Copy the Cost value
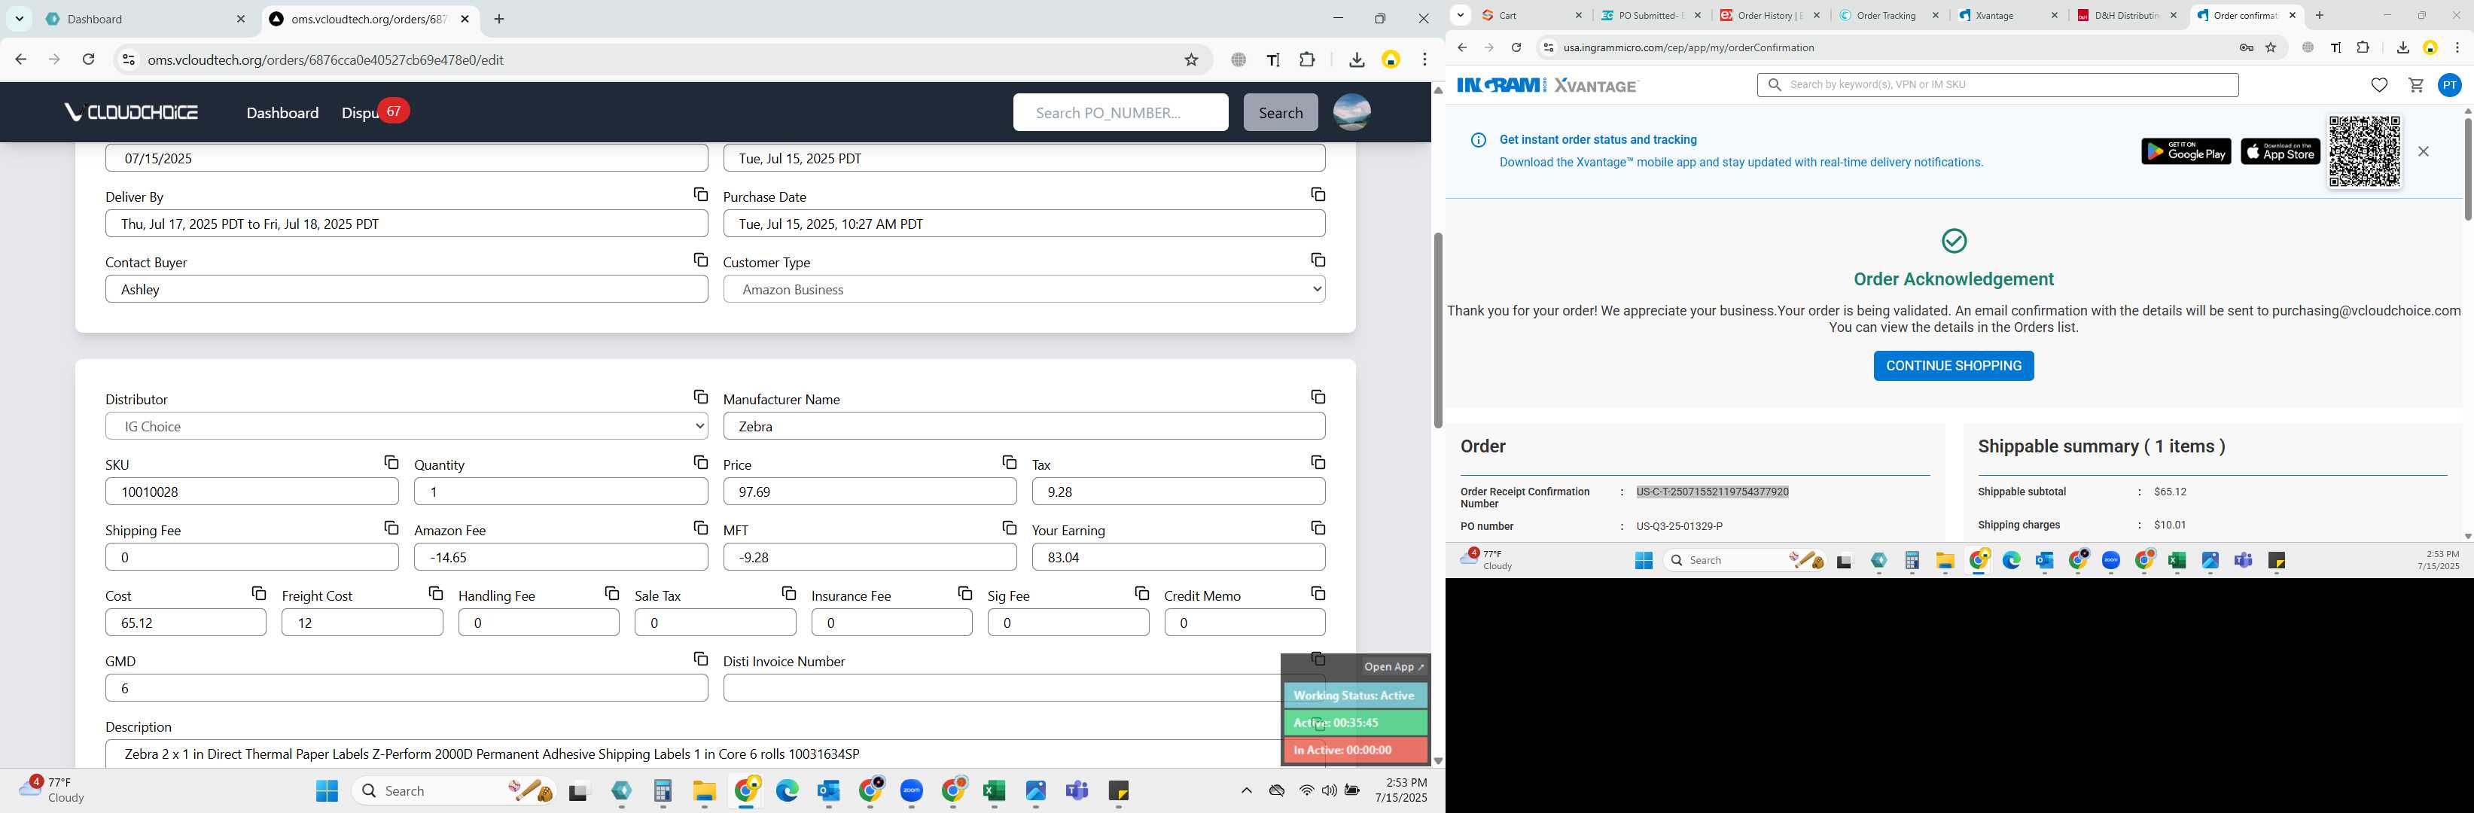2474x813 pixels. point(258,593)
